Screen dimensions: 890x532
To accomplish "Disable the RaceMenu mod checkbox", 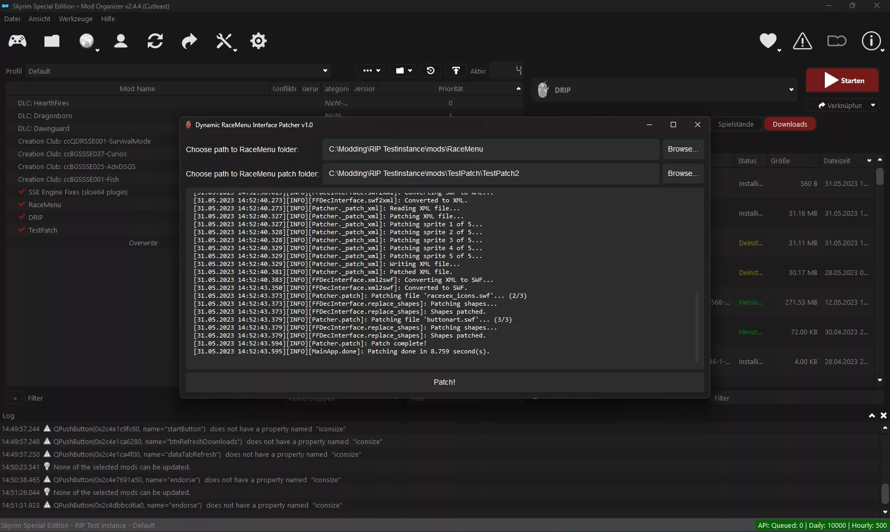I will (x=22, y=205).
